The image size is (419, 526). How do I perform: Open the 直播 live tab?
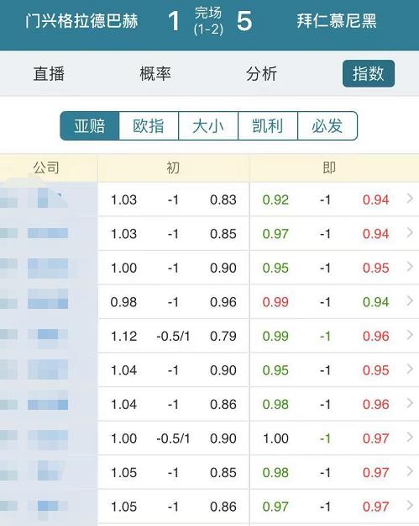(x=49, y=73)
